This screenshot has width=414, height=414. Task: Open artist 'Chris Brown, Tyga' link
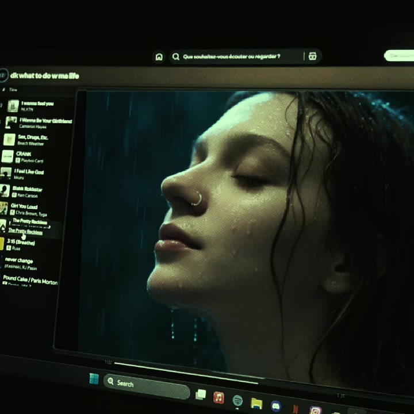pos(31,213)
